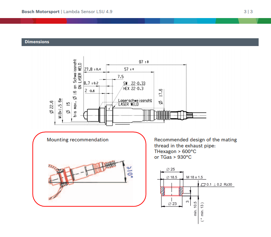Click the 'Ø 18.5' dimension label

click(172, 177)
